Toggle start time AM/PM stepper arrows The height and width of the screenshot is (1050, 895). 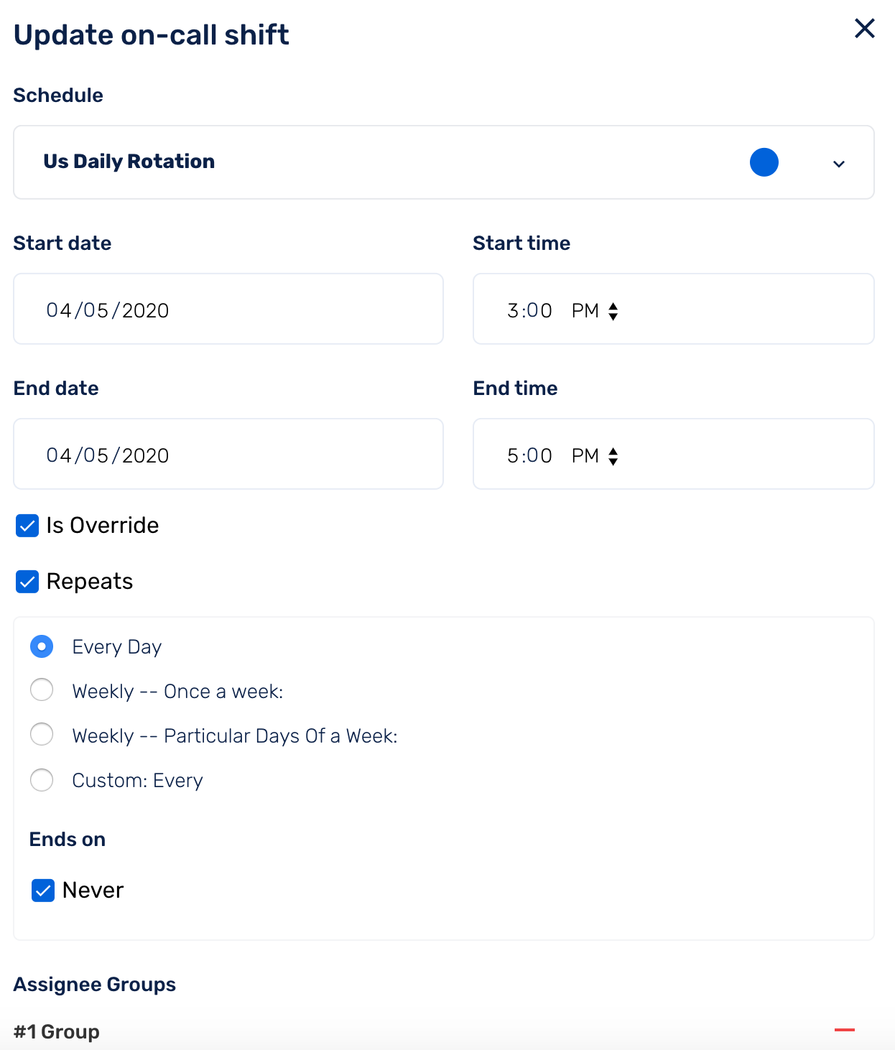coord(613,311)
